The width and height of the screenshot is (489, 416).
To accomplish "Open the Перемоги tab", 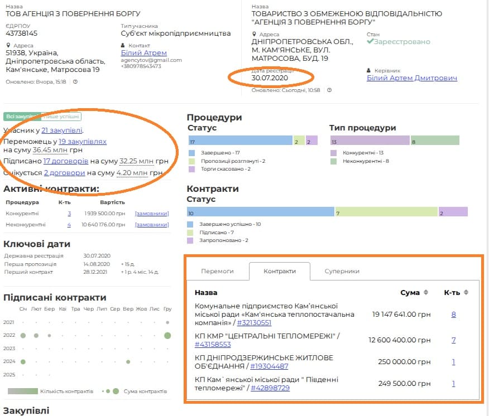I will [x=217, y=272].
